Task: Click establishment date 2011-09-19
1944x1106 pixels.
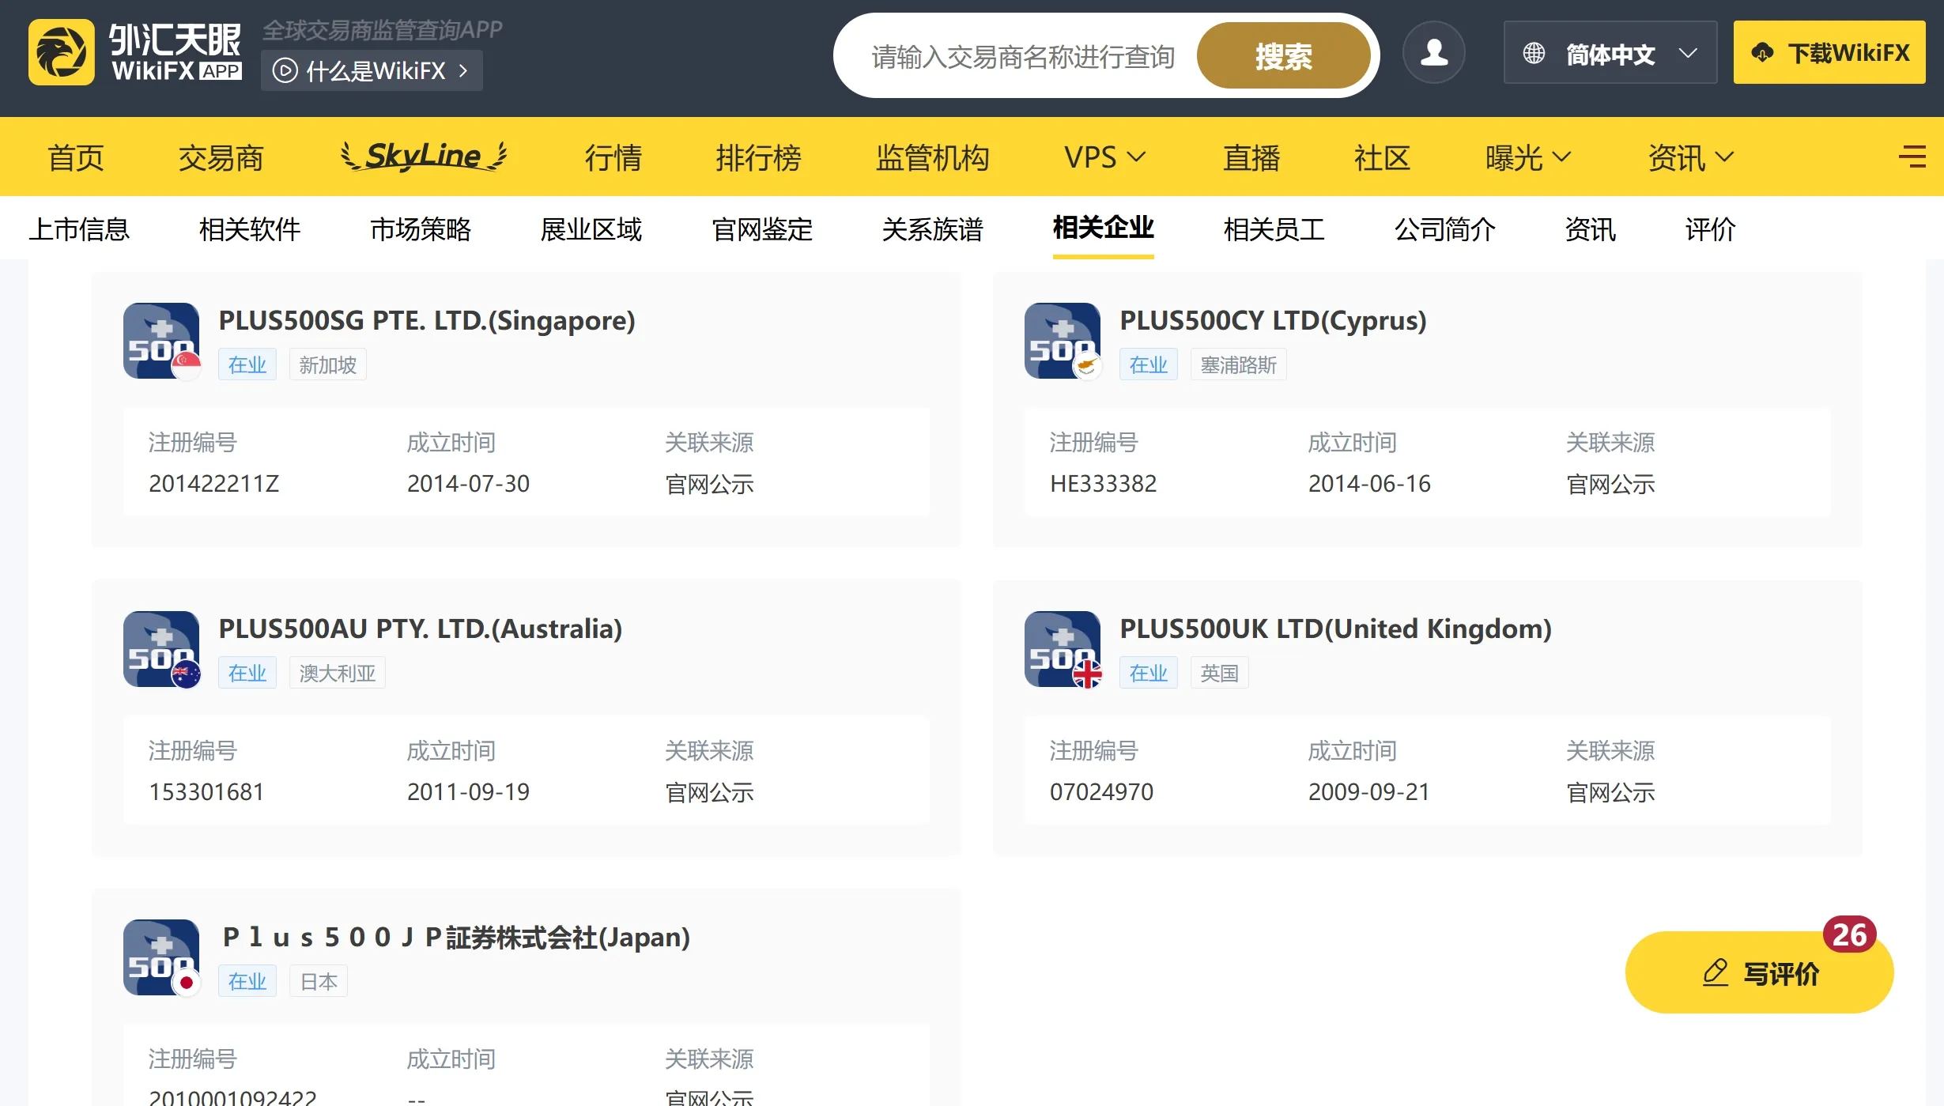Action: pyautogui.click(x=468, y=791)
